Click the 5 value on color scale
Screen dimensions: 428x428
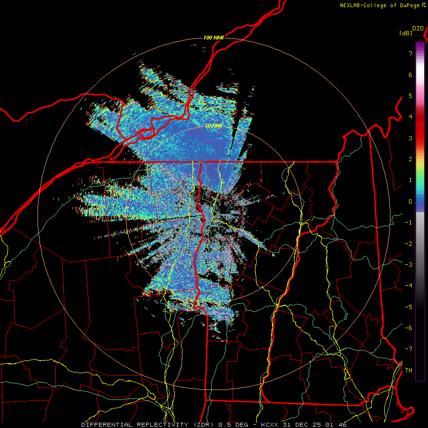pos(410,96)
